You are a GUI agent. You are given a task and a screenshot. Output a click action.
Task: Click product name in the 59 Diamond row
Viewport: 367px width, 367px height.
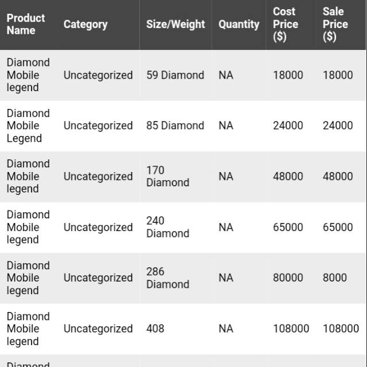coord(28,75)
